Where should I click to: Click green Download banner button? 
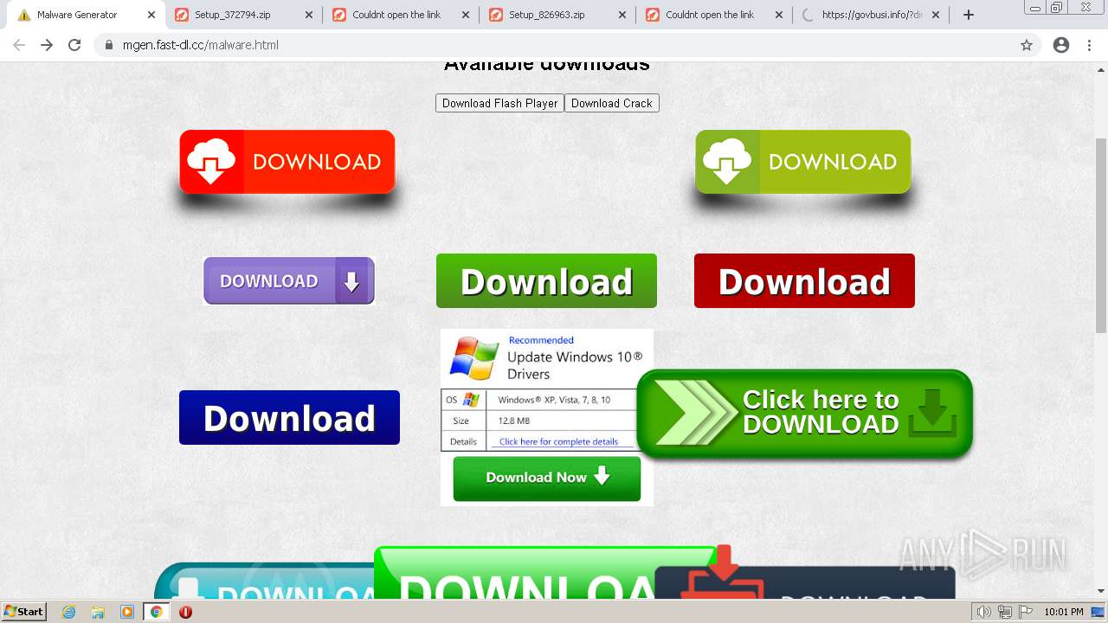(x=546, y=281)
